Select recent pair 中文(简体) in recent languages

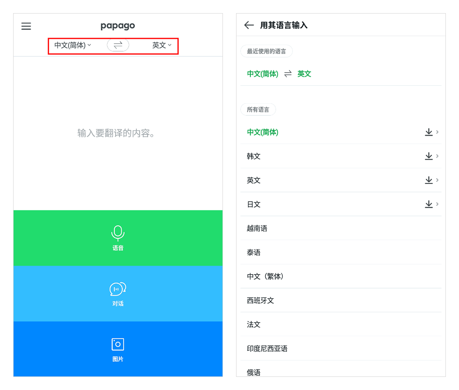tap(263, 74)
